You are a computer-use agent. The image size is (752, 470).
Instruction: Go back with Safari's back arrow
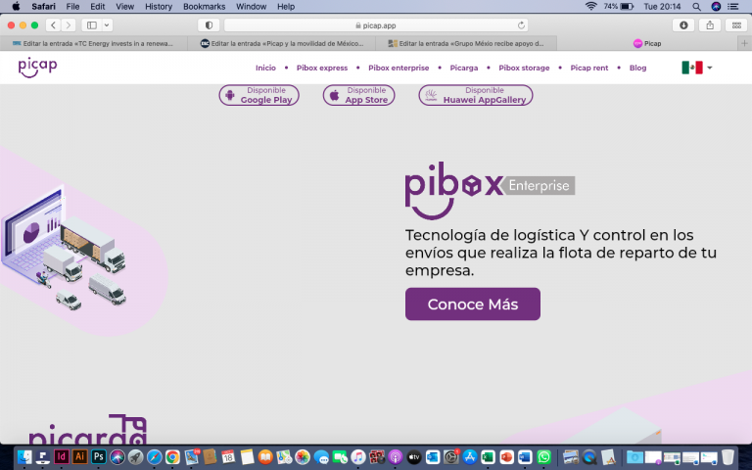pyautogui.click(x=53, y=24)
